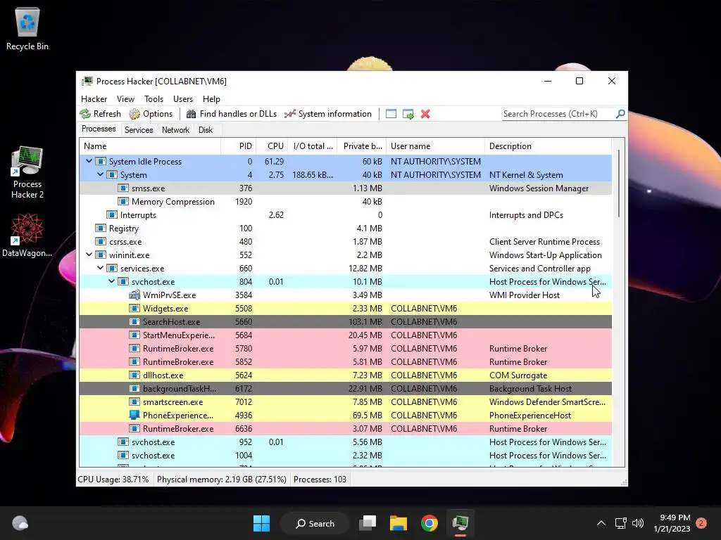The width and height of the screenshot is (721, 540).
Task: Select the Interrupts row
Action: (x=345, y=215)
